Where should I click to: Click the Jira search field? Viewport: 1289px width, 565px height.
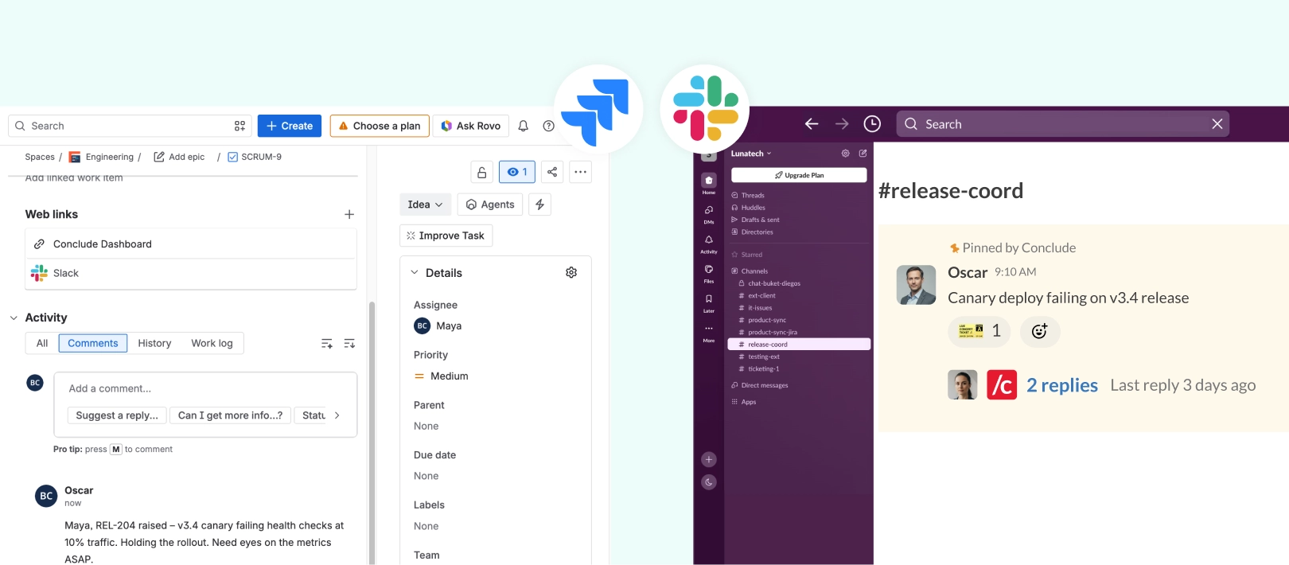click(130, 126)
